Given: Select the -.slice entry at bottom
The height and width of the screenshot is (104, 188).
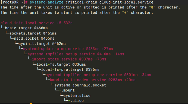Looking at the screenshot, I should pyautogui.click(x=76, y=101).
